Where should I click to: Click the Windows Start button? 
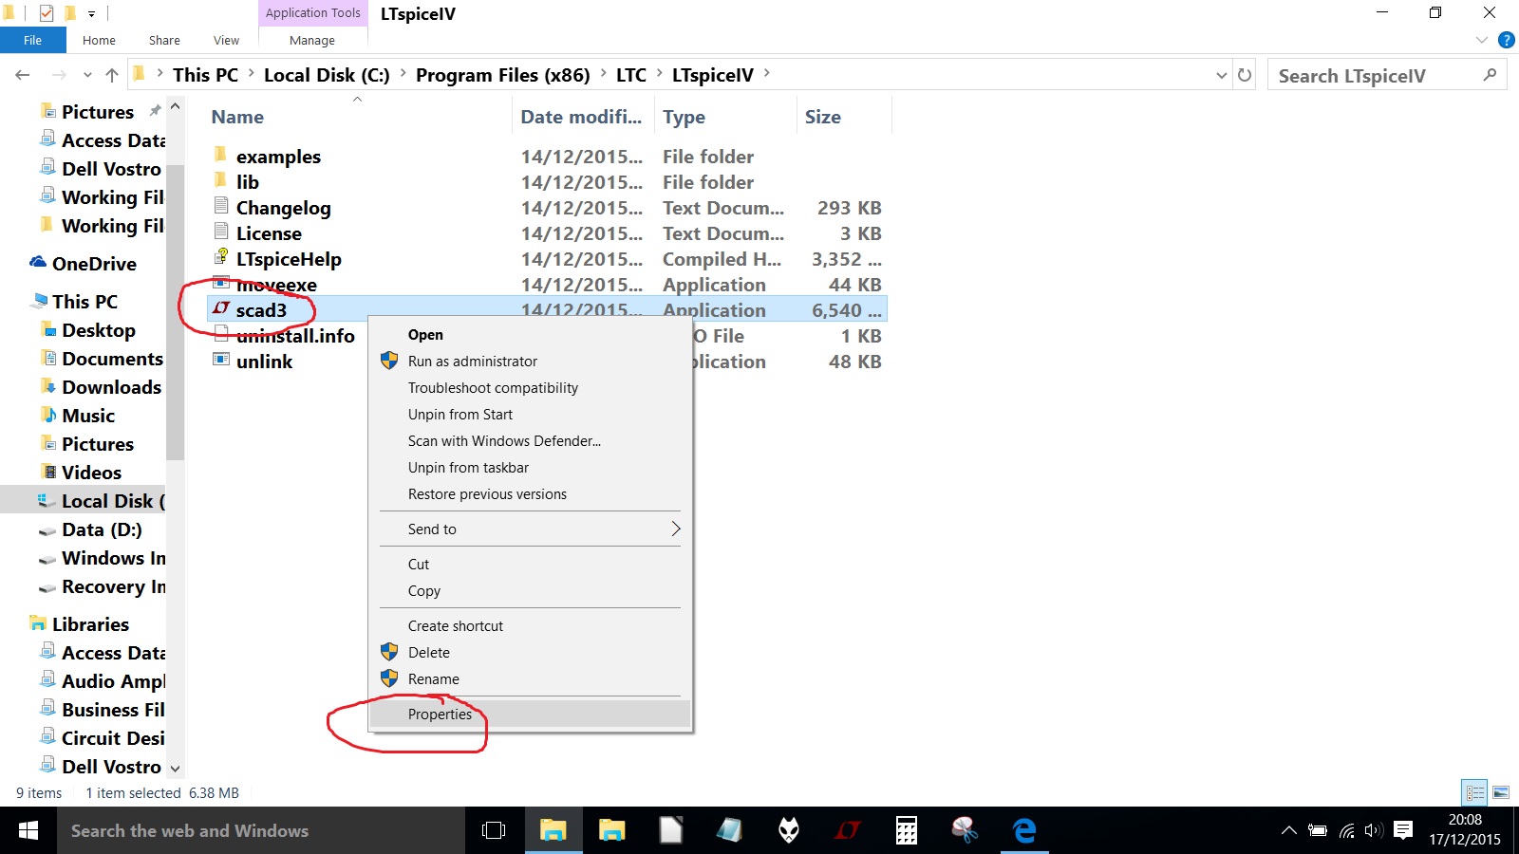click(28, 831)
